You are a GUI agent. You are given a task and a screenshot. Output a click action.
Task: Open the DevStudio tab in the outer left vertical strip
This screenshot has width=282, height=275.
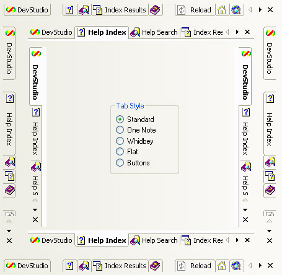(9, 53)
